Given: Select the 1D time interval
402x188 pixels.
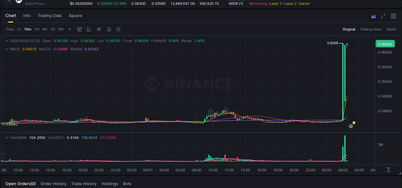Looking at the screenshot, I should pyautogui.click(x=53, y=29).
